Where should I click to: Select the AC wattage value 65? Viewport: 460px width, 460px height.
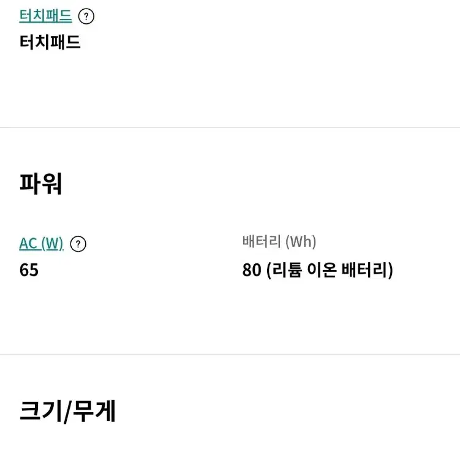(x=29, y=270)
